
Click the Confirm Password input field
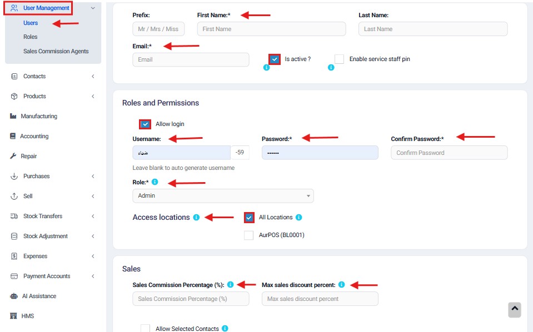click(x=449, y=153)
